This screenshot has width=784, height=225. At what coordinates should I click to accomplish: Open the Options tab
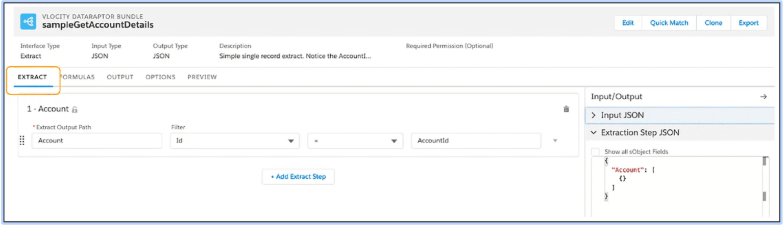tap(160, 77)
